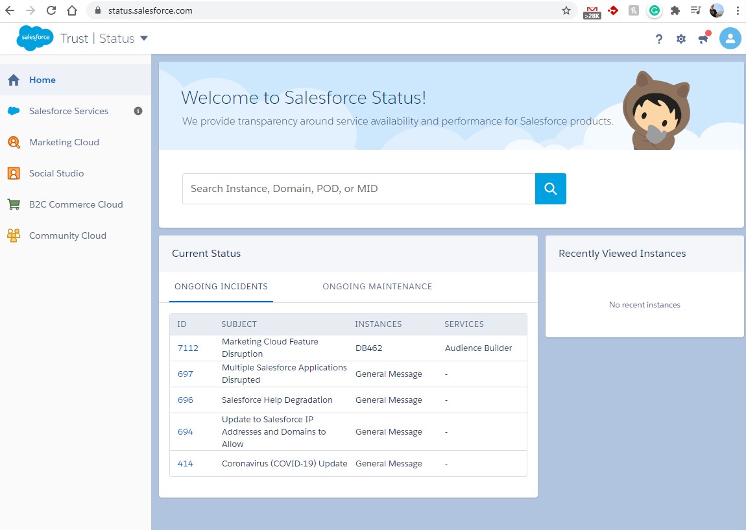Switch to the Ongoing Maintenance tab
746x530 pixels.
378,287
